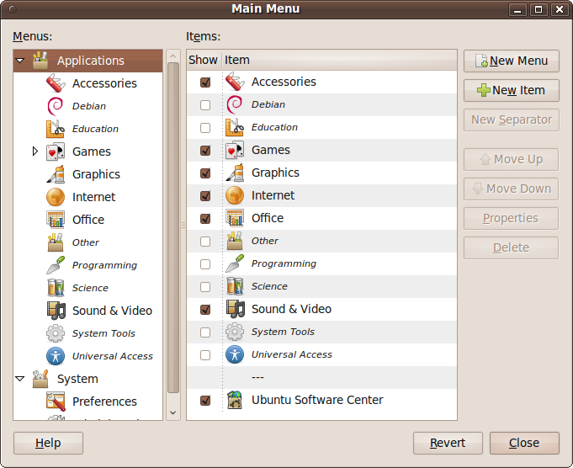This screenshot has width=573, height=468.
Task: Click the Accessories knife icon in Menus tree
Action: pyautogui.click(x=56, y=83)
